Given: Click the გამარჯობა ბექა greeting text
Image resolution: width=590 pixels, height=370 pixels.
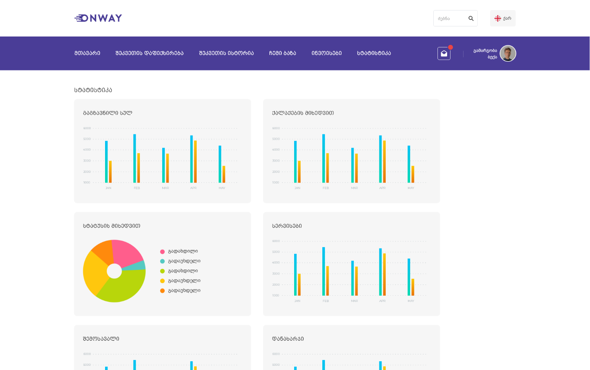Looking at the screenshot, I should (x=485, y=54).
